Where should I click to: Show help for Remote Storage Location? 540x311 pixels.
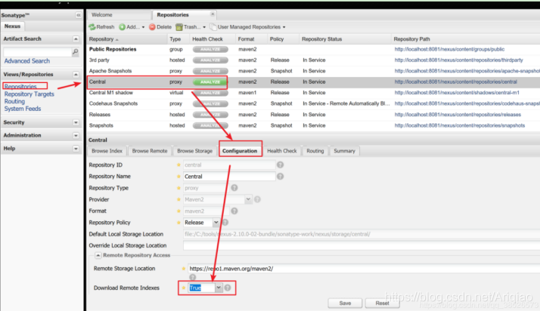[x=192, y=277]
